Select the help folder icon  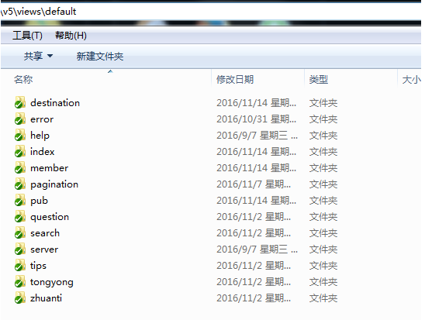coord(20,135)
